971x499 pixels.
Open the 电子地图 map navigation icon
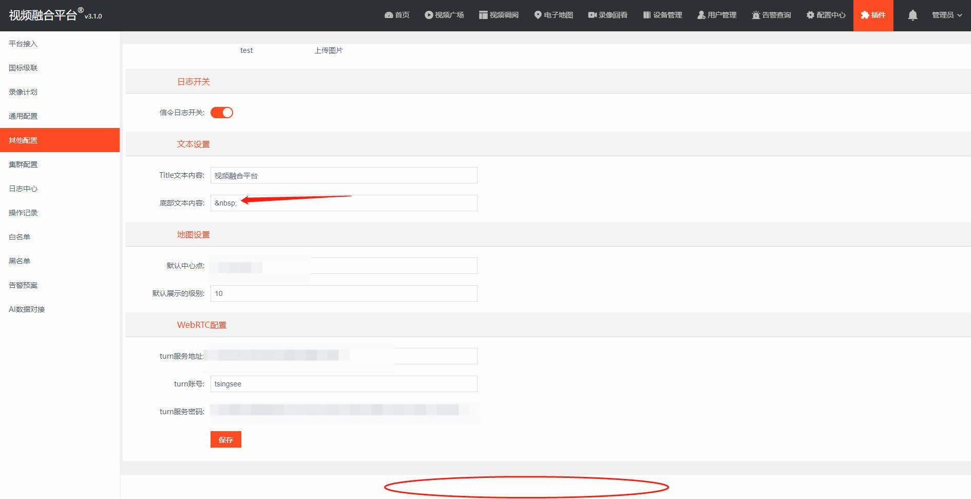553,15
